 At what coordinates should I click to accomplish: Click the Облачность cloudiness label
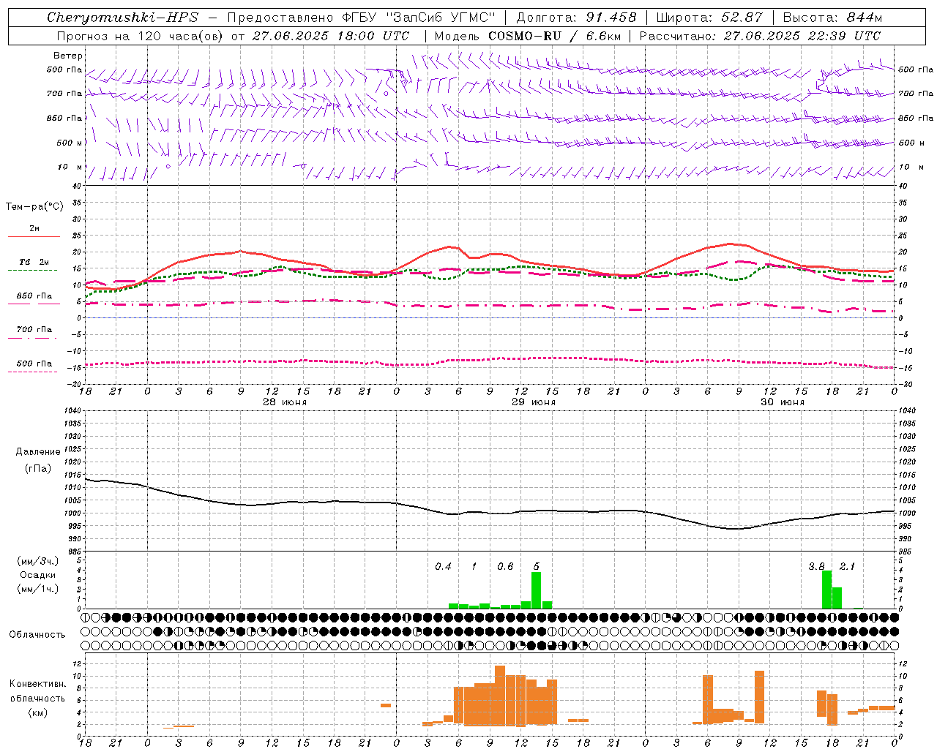click(x=37, y=635)
